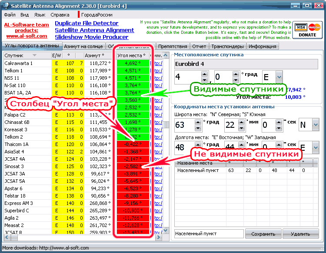Minimize the Satellite Antenna Alignment window
The width and height of the screenshot is (326, 253).
[295, 5]
